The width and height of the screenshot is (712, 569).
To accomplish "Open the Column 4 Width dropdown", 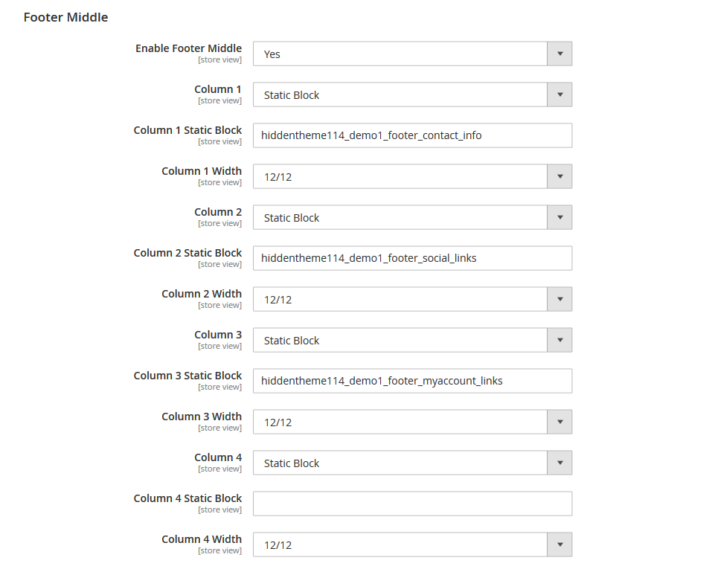I will click(559, 544).
